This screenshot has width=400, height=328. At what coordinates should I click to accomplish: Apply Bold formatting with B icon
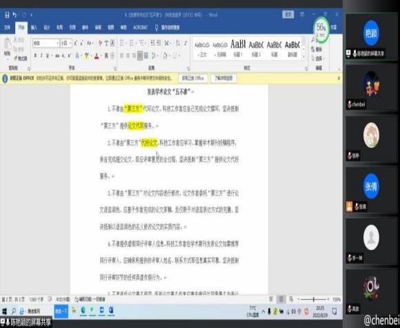click(35, 55)
